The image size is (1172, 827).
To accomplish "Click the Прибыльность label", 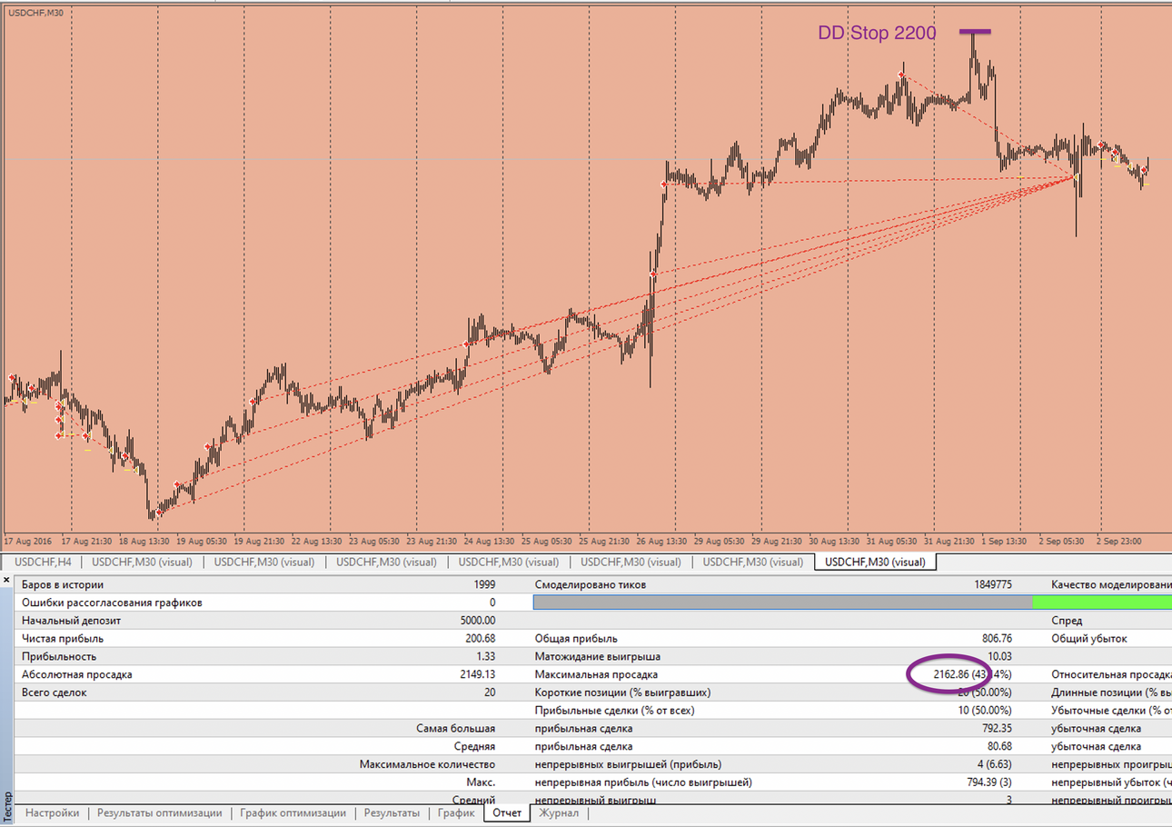I will coord(59,656).
